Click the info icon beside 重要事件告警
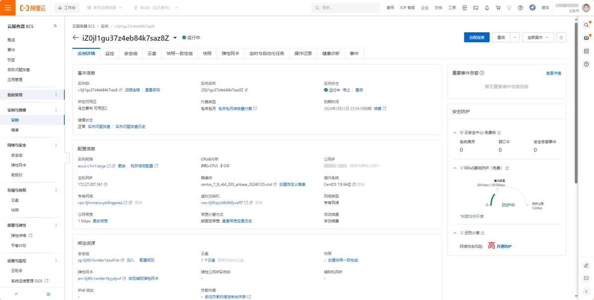This screenshot has height=300, width=594. (482, 73)
